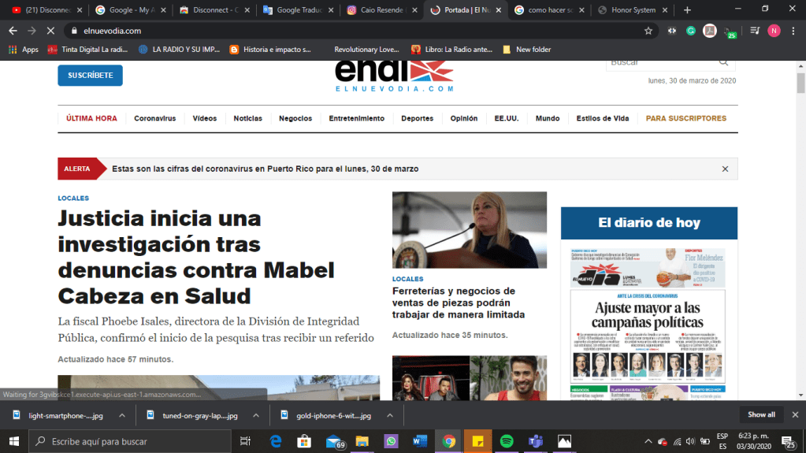Open the Grammarly extension icon
The image size is (806, 453).
pos(691,31)
